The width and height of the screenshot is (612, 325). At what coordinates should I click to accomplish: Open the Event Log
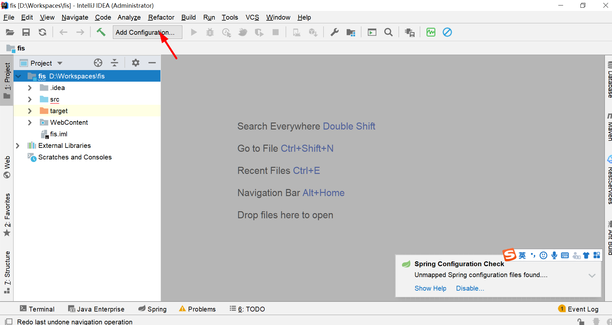[x=579, y=309]
